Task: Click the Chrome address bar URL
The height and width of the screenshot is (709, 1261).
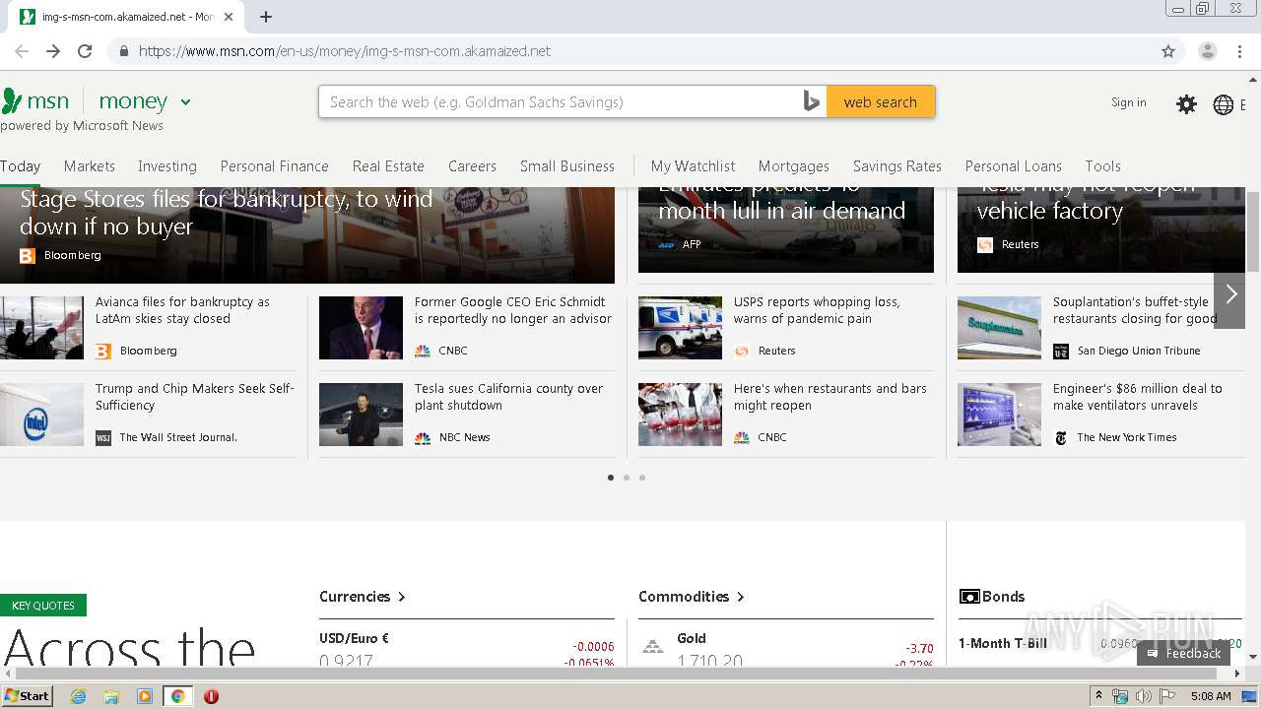Action: click(345, 51)
